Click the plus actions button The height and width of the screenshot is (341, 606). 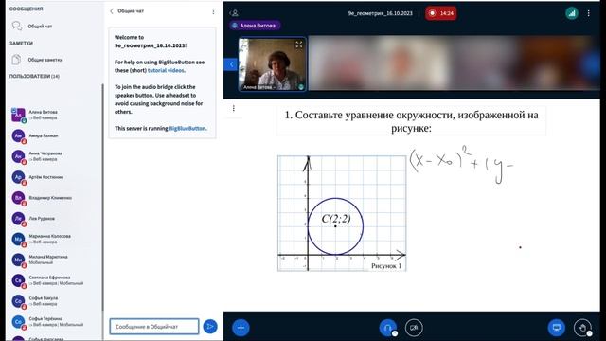coord(241,328)
